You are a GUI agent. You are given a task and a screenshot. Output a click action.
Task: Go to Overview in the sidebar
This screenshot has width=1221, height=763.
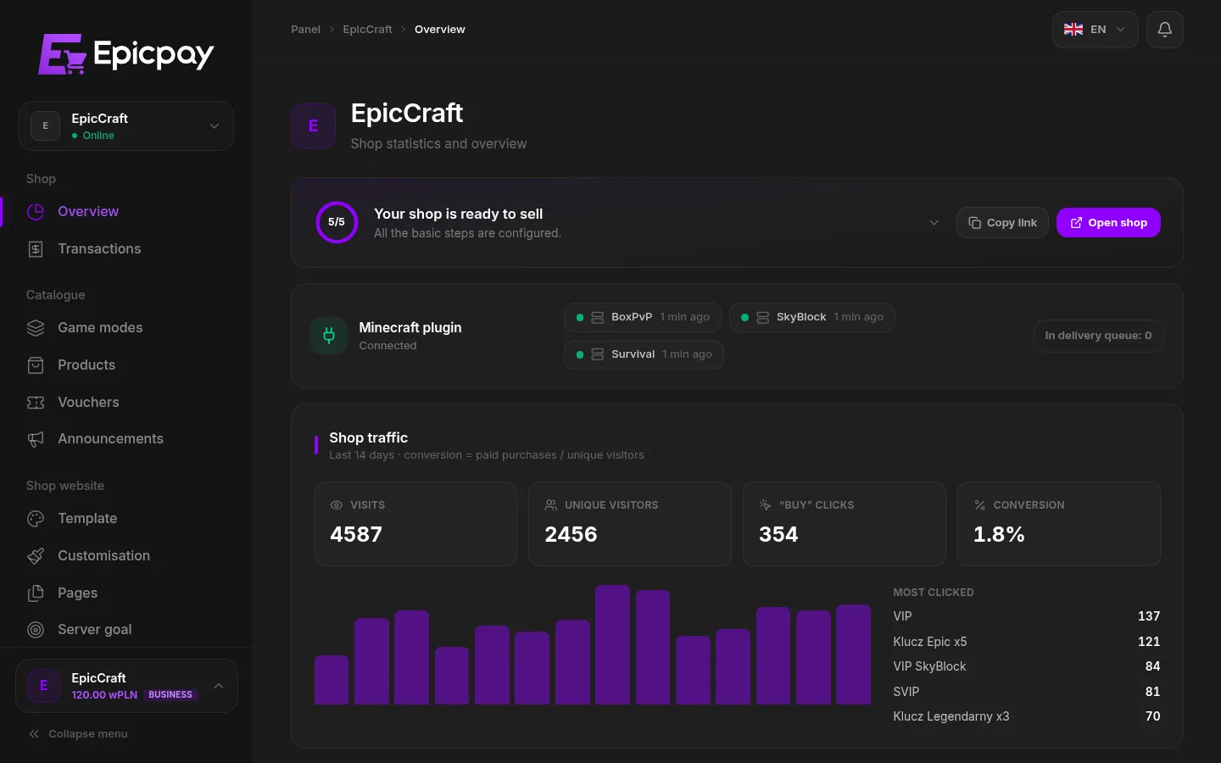click(x=126, y=212)
